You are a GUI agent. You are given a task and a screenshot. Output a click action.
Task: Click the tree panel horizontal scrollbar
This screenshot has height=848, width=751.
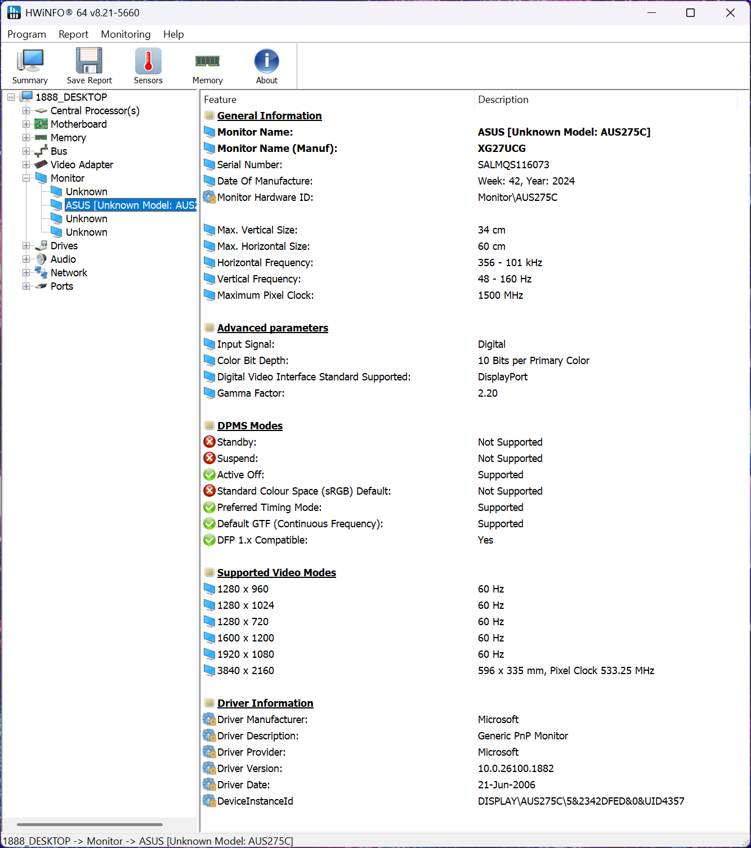coord(90,824)
